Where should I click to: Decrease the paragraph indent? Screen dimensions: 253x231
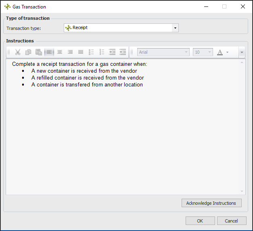[x=112, y=52]
